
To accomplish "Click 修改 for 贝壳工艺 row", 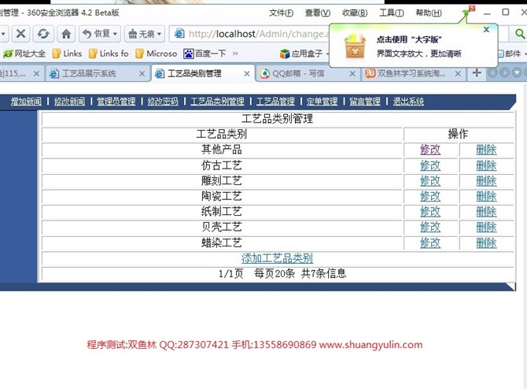I will pyautogui.click(x=430, y=228).
